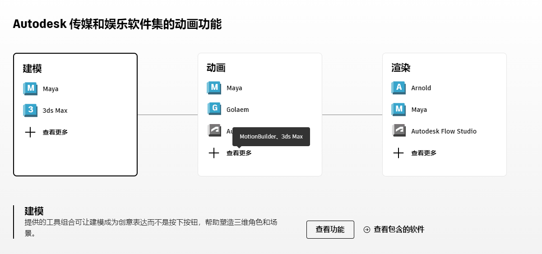The height and width of the screenshot is (254, 542).
Task: Click the 3ds Max icon in 建模 card
Action: [x=30, y=111]
